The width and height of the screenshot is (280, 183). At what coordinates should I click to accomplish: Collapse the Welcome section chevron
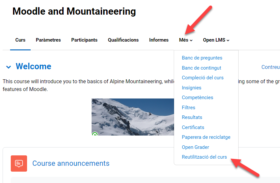tap(8, 67)
